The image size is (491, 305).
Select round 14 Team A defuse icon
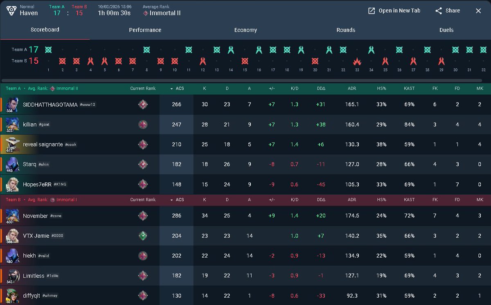coord(231,50)
